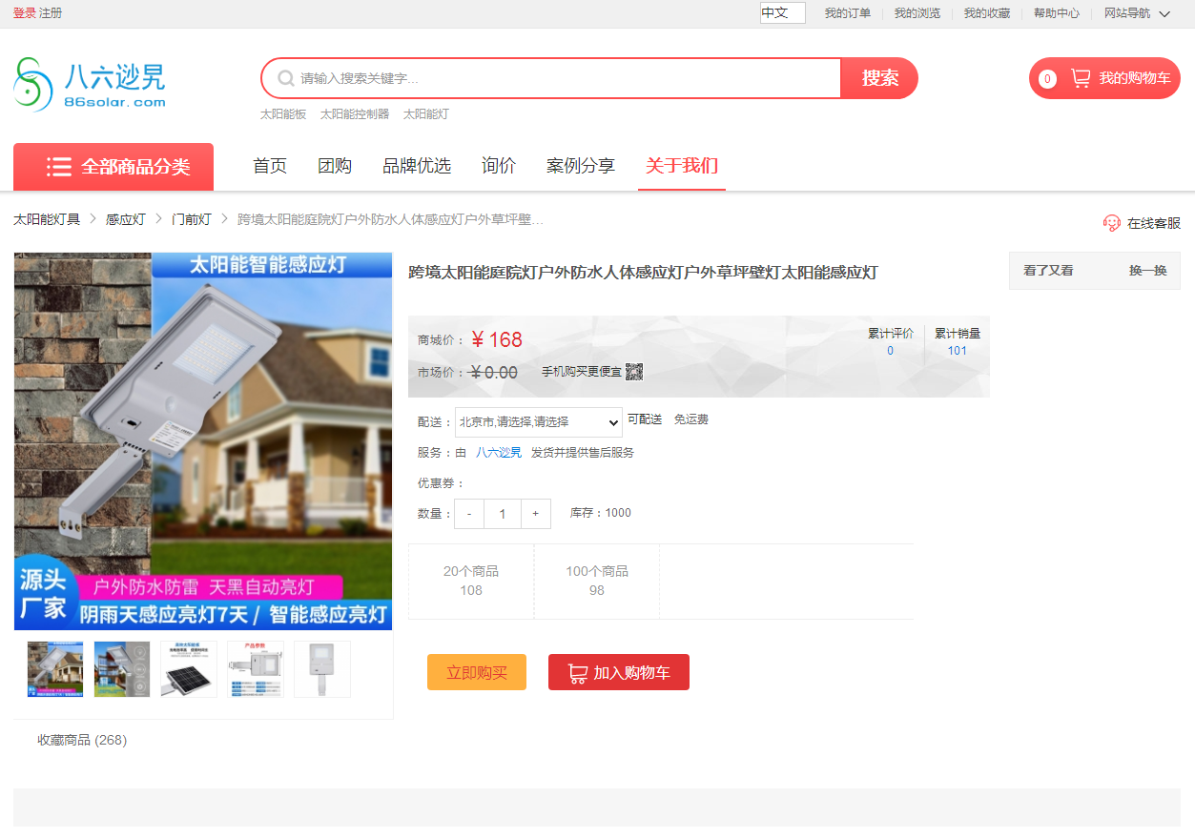
Task: Click the cart item count badge 0
Action: [1046, 78]
